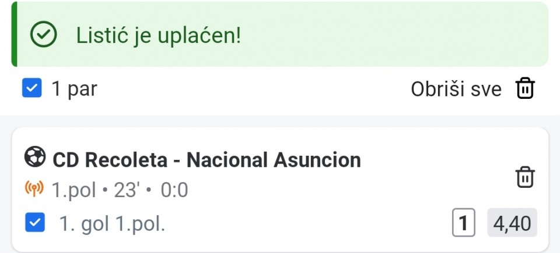Open the 'CD Recoleta' team name

110,160
